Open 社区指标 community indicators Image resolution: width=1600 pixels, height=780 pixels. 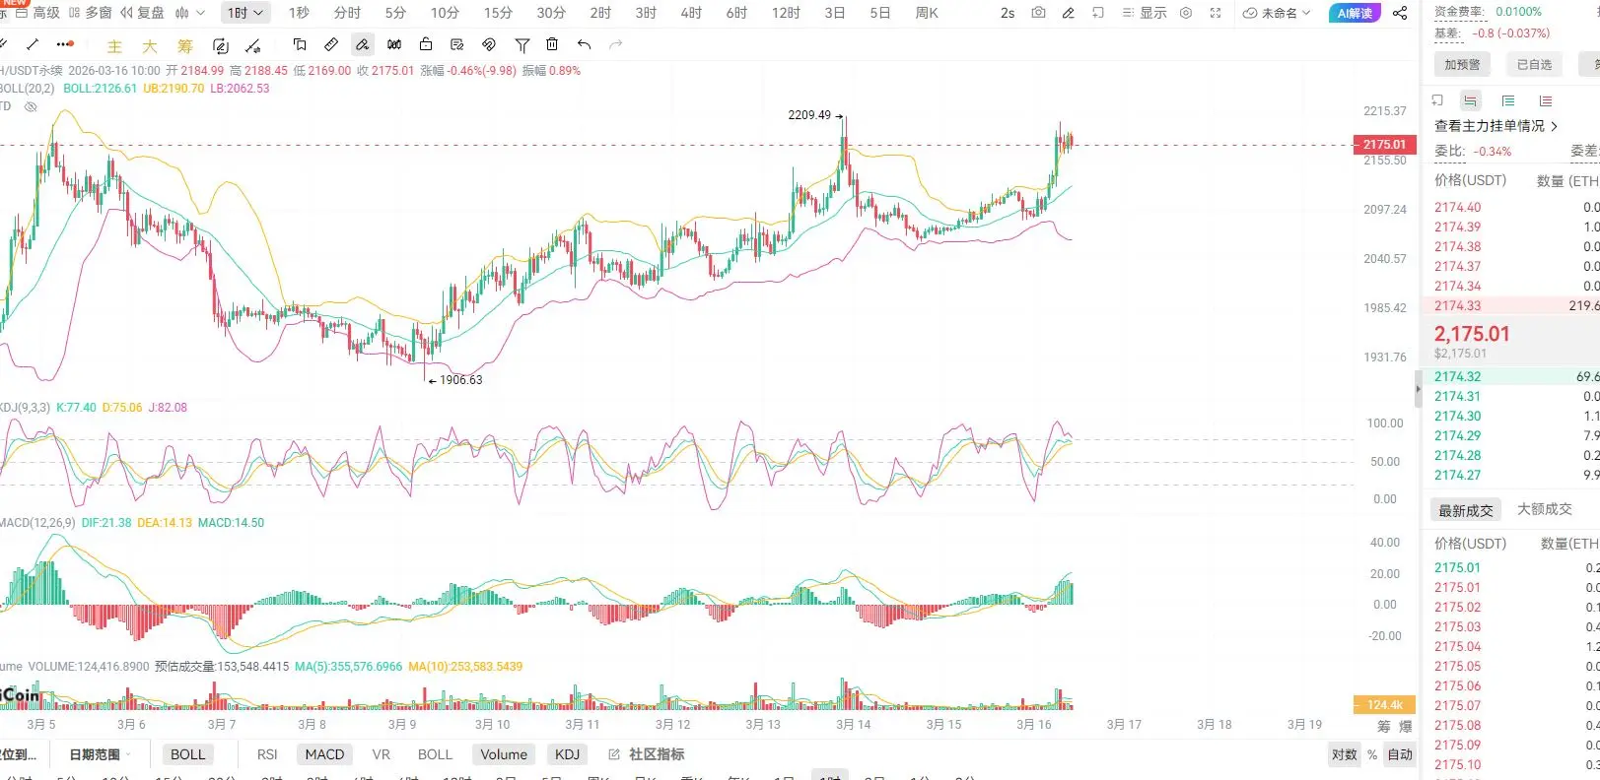(647, 754)
